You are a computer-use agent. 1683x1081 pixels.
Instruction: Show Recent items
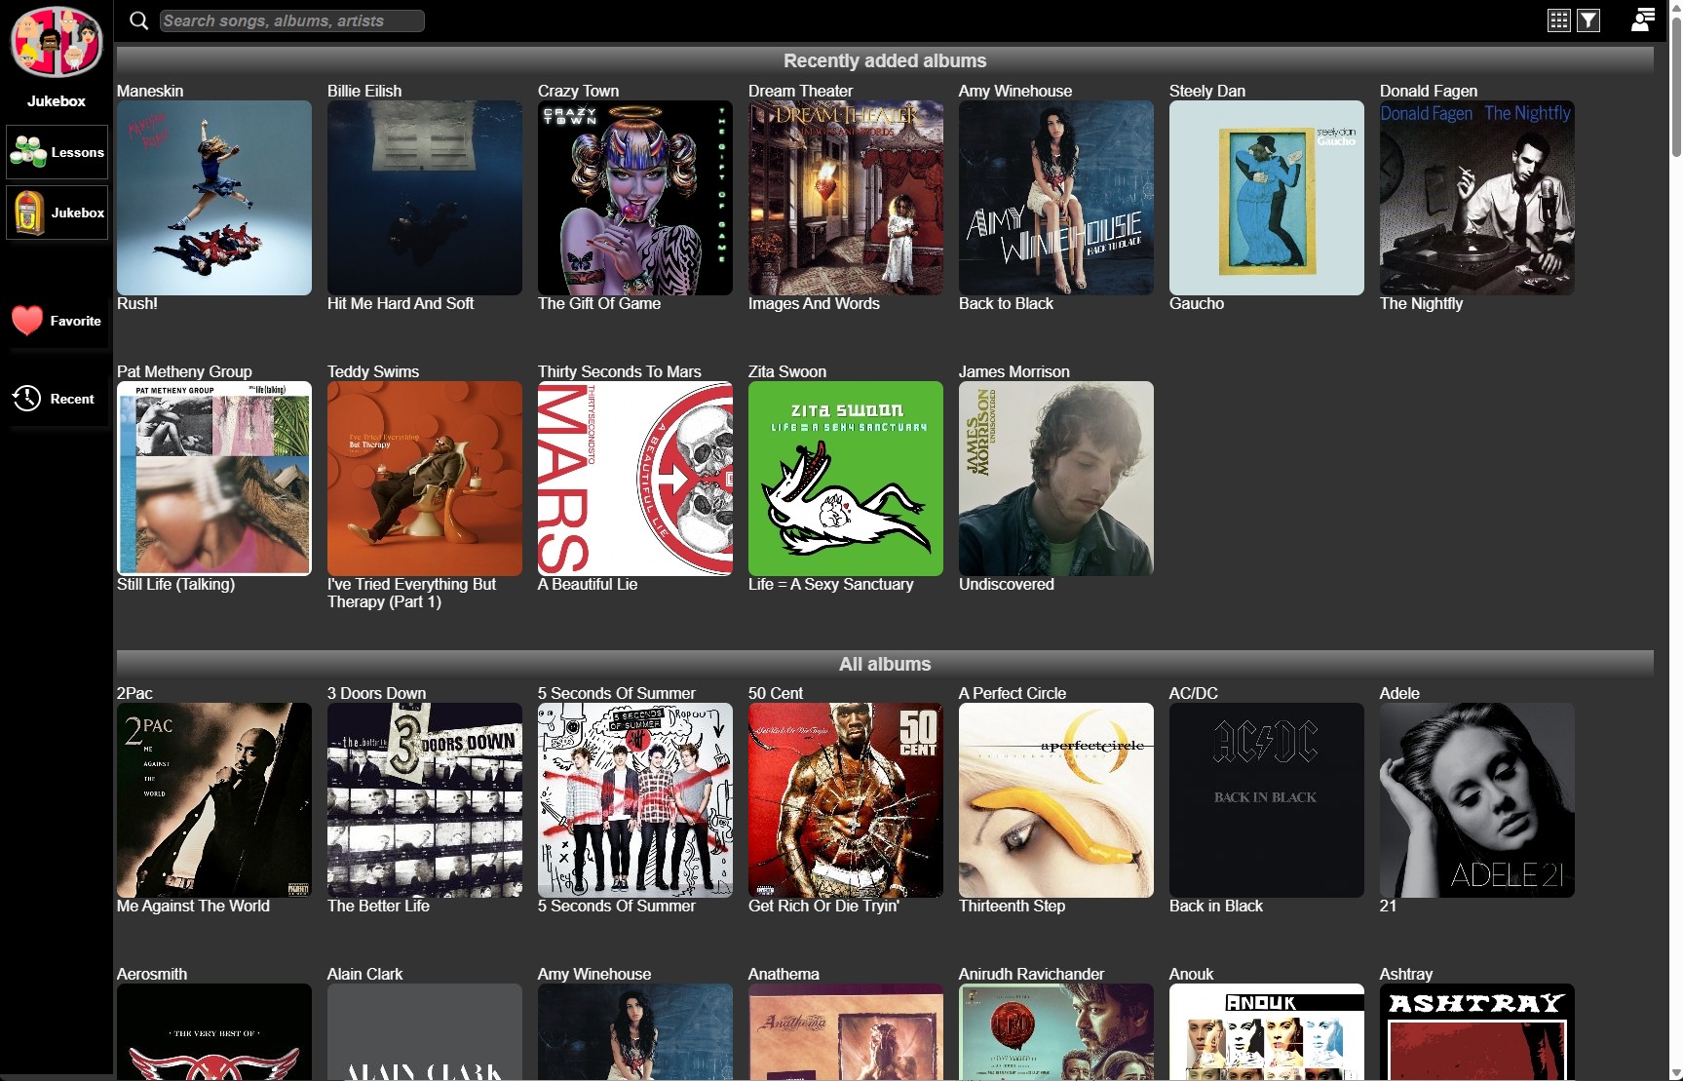pos(57,399)
